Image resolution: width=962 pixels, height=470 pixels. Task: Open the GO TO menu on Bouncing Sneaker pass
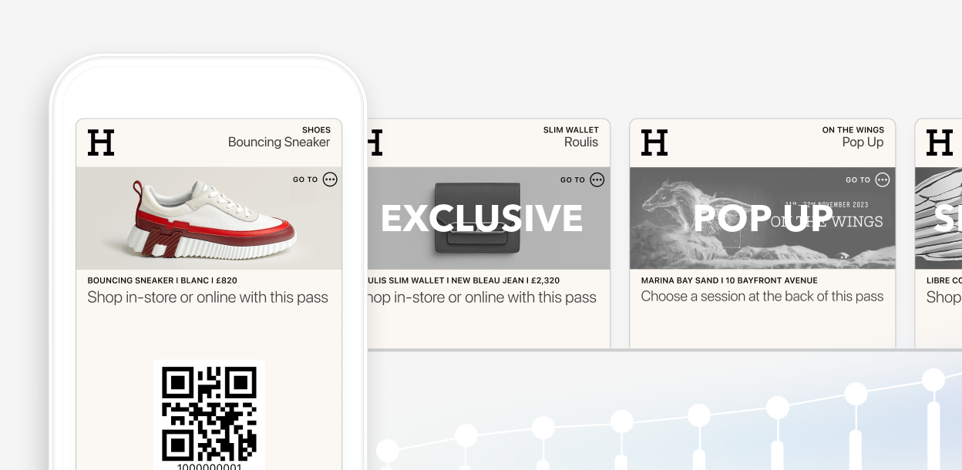point(330,180)
